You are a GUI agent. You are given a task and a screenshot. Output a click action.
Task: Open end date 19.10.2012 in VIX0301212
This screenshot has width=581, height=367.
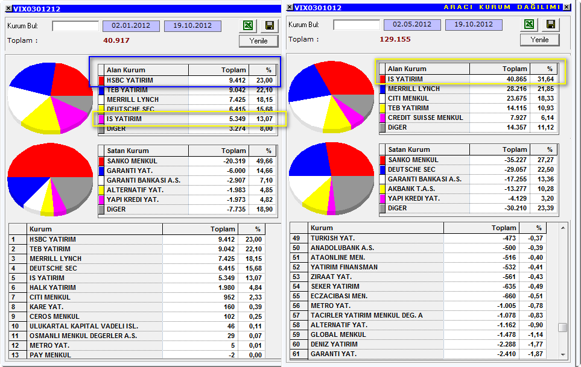pos(192,26)
